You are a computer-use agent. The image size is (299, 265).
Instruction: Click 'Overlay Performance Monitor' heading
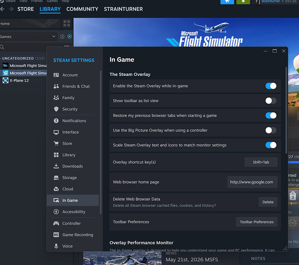(x=141, y=243)
